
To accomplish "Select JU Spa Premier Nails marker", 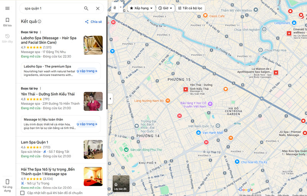I will pos(305,133).
